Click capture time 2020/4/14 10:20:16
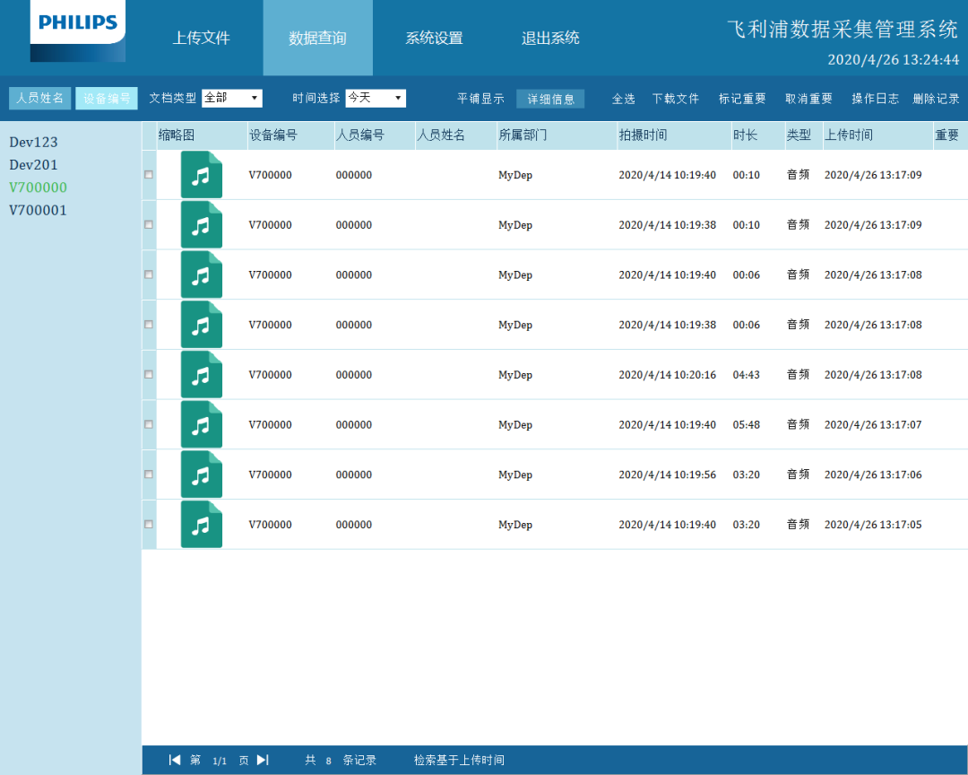The height and width of the screenshot is (775, 968). tap(668, 375)
